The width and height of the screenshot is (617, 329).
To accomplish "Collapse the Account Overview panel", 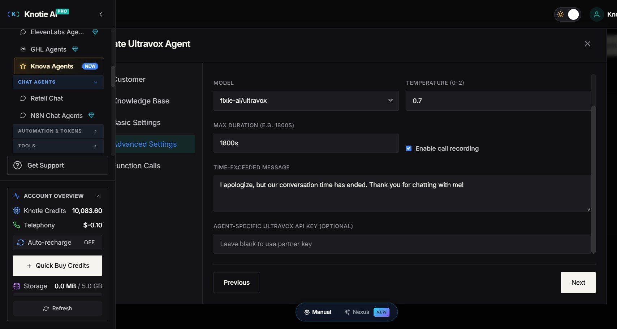I will tap(98, 196).
